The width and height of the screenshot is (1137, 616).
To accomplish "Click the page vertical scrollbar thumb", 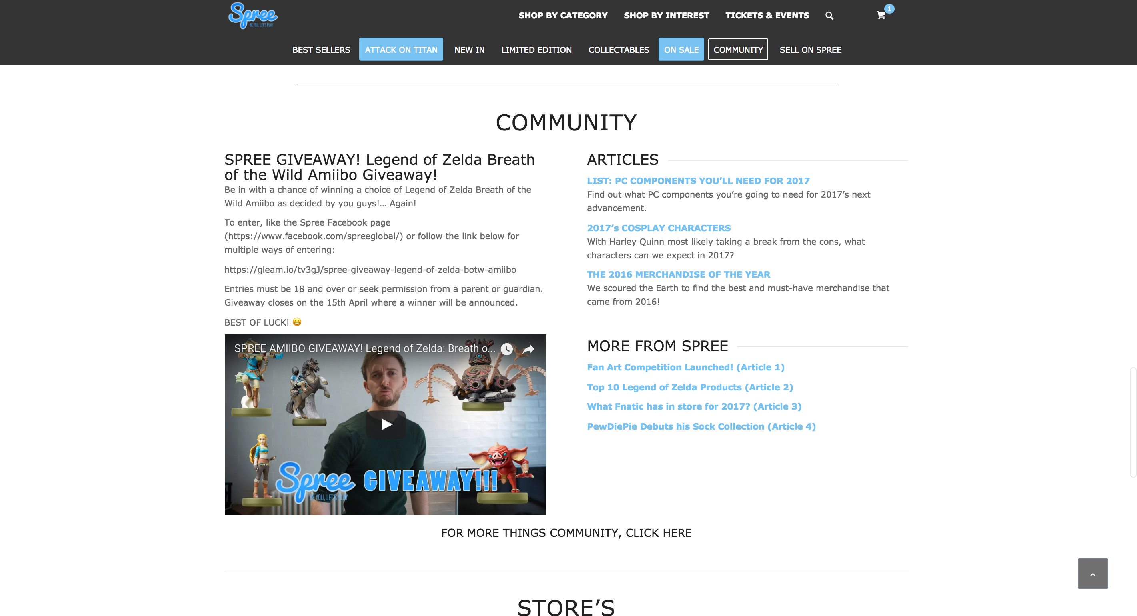I will click(x=1133, y=422).
